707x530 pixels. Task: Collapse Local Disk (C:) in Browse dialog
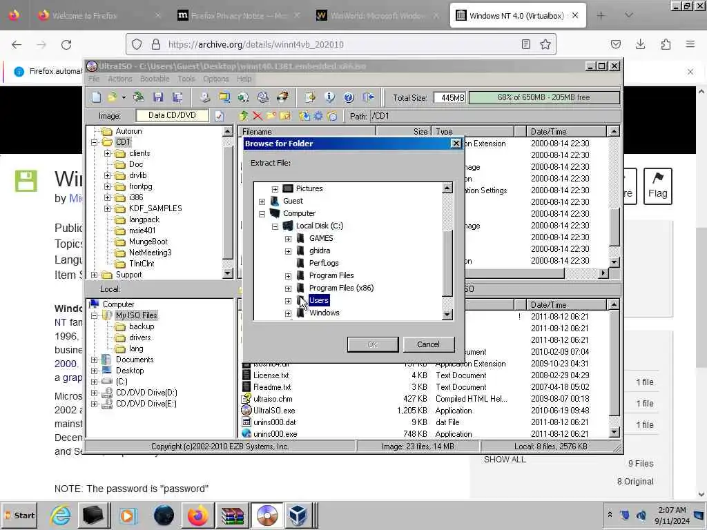(x=275, y=226)
